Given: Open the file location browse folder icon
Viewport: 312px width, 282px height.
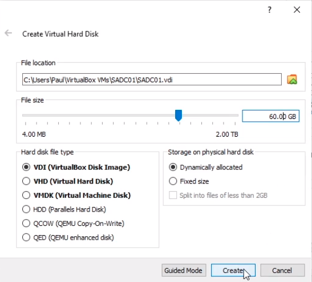Looking at the screenshot, I should 292,80.
